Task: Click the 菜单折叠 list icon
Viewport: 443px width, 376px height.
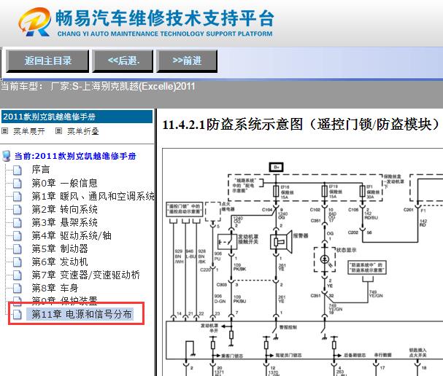Action: pyautogui.click(x=58, y=131)
